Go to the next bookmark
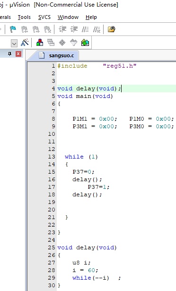 36,29
